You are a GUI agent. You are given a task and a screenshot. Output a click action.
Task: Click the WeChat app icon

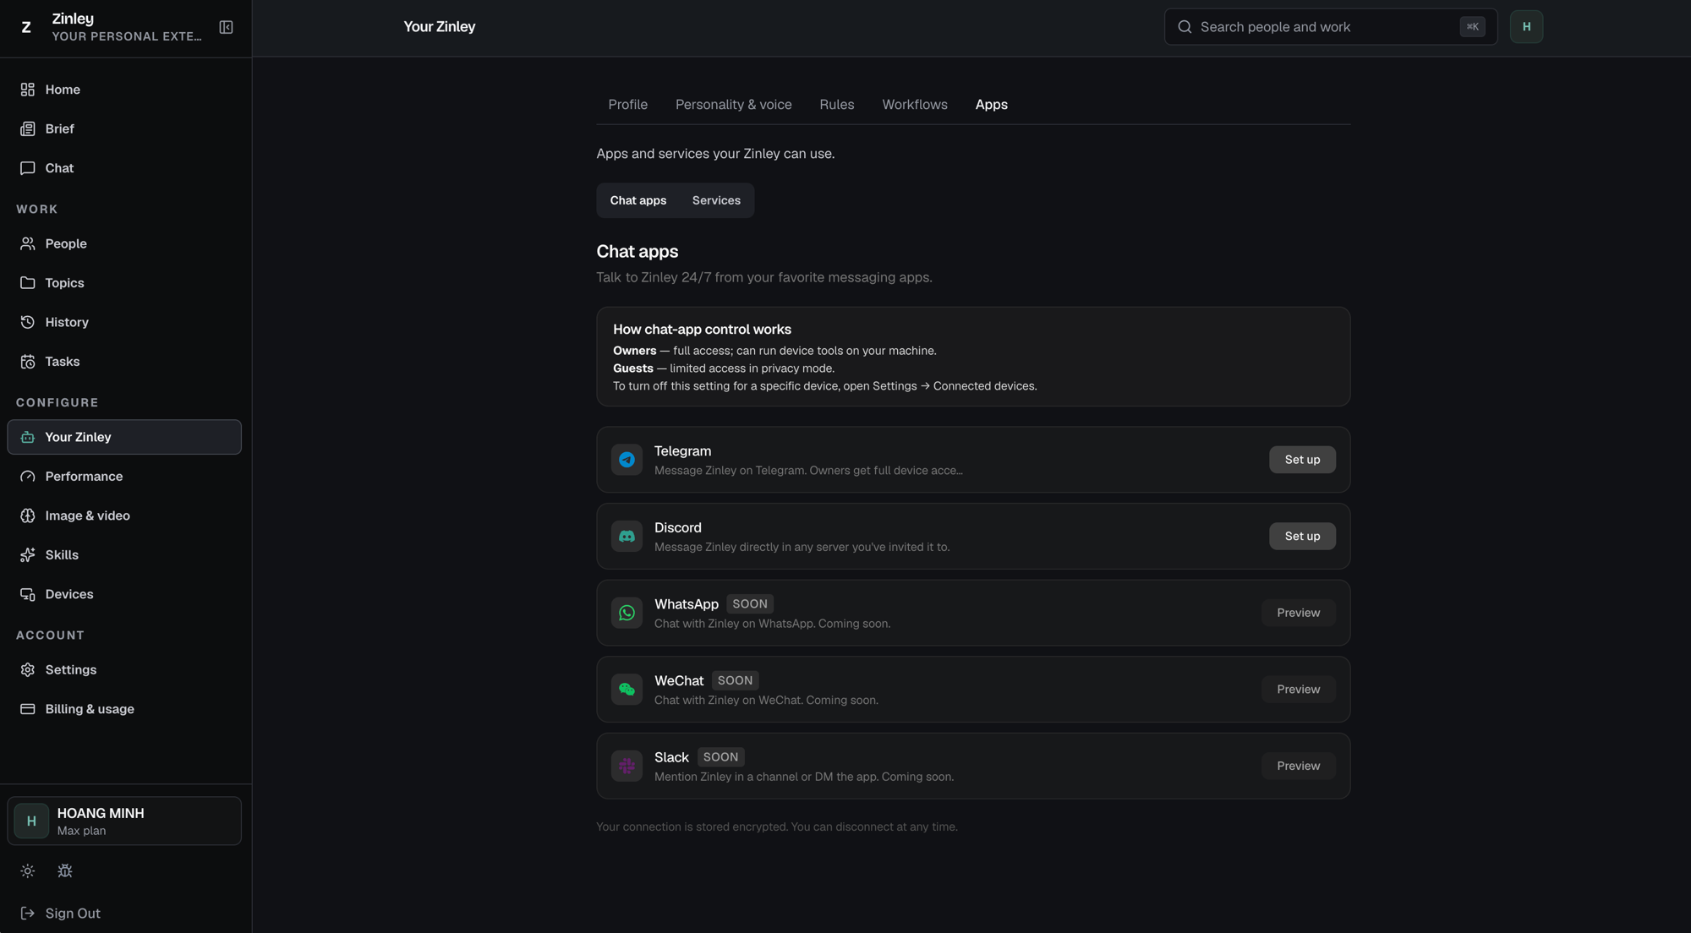tap(627, 690)
